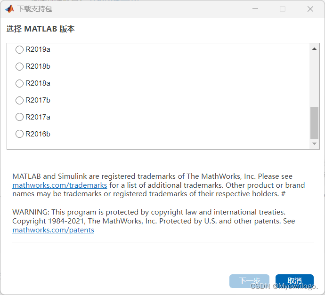Click the scroll down arrow of version list
325x295 pixels.
pyautogui.click(x=314, y=144)
